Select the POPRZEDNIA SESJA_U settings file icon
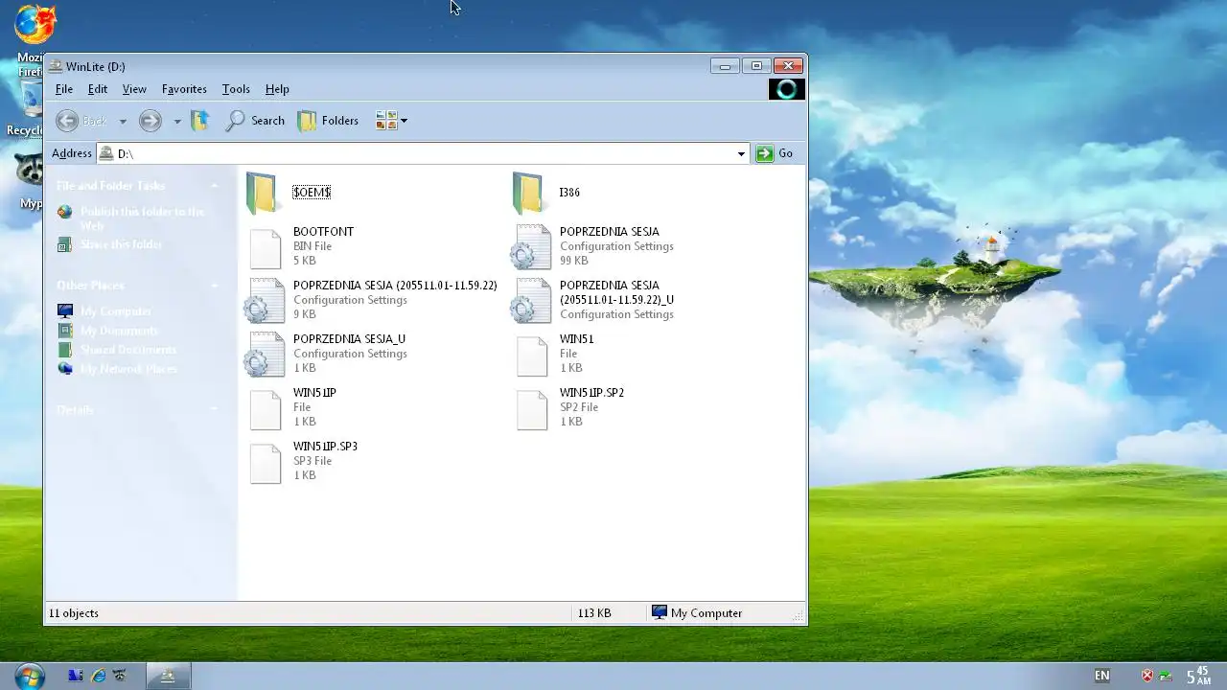Screen dimensions: 1227x690 point(264,354)
